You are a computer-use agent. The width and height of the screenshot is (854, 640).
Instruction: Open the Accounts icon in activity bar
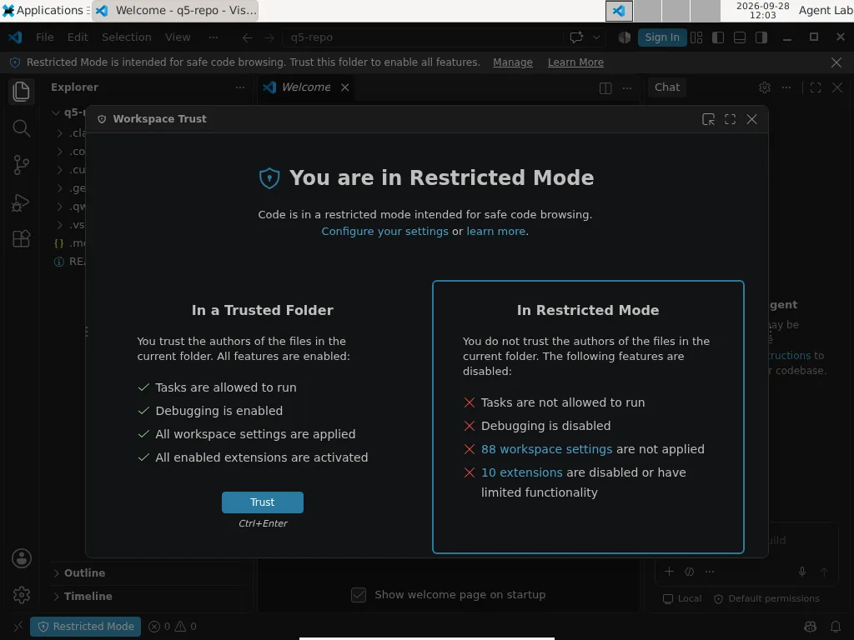(x=21, y=558)
